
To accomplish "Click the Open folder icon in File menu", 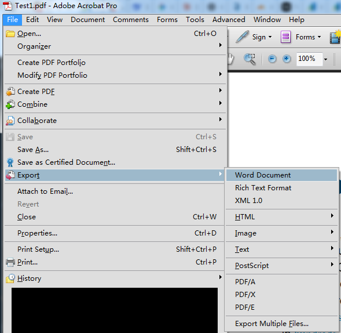I will pos(10,34).
